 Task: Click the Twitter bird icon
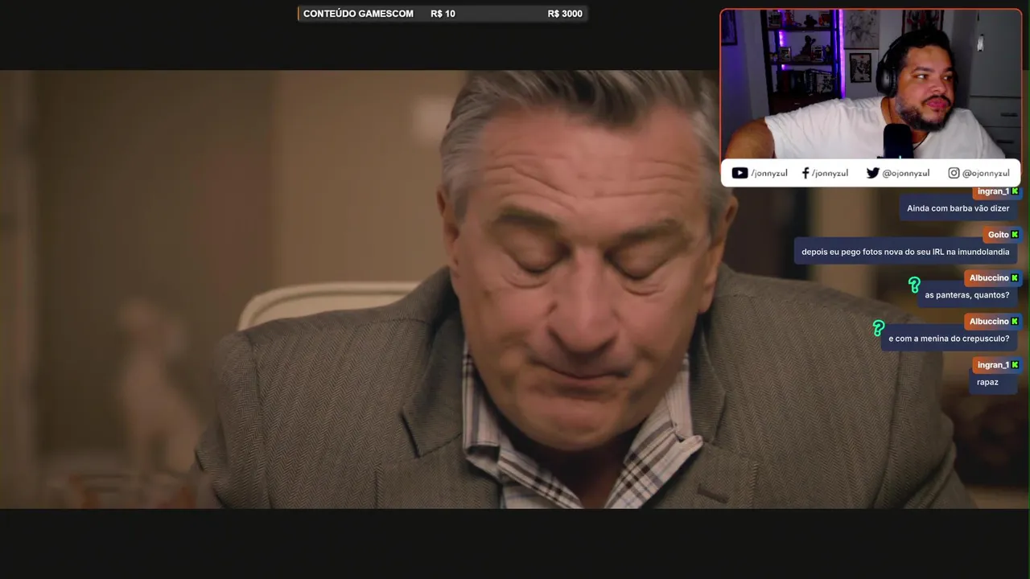[872, 173]
